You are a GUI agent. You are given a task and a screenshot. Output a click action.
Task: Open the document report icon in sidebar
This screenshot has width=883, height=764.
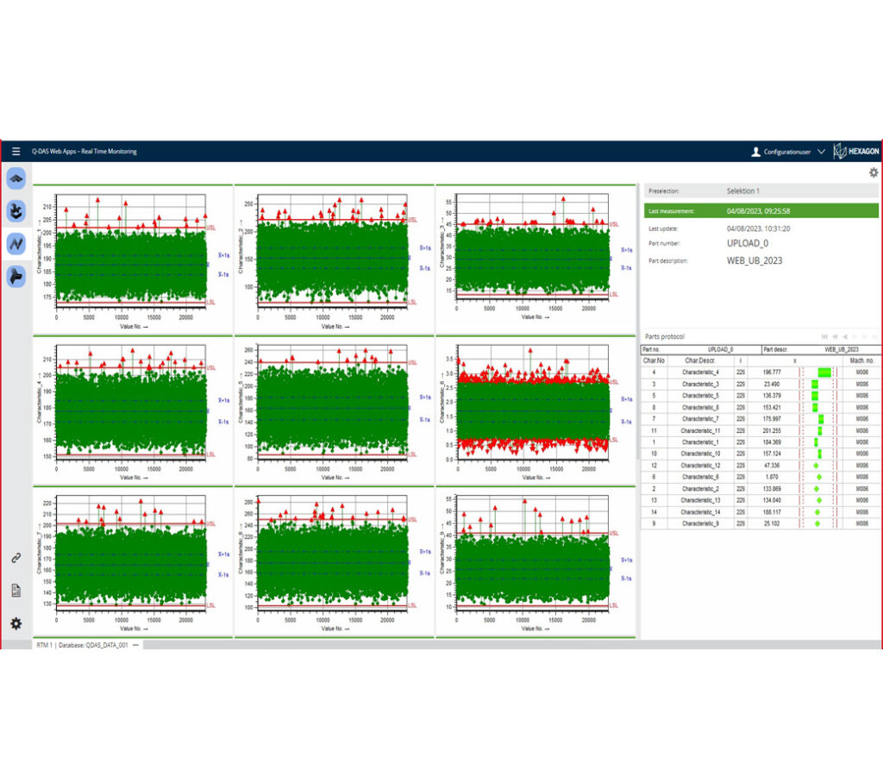16,590
